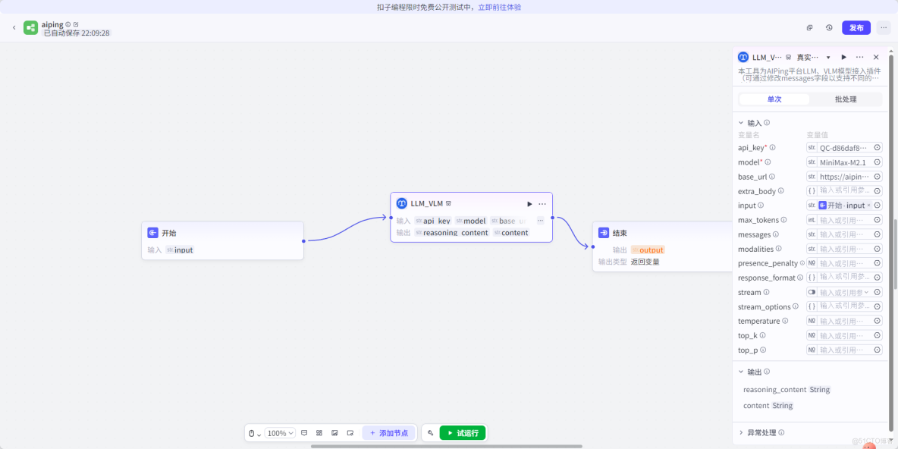This screenshot has height=449, width=898.
Task: Open the version history clock icon
Action: 829,27
